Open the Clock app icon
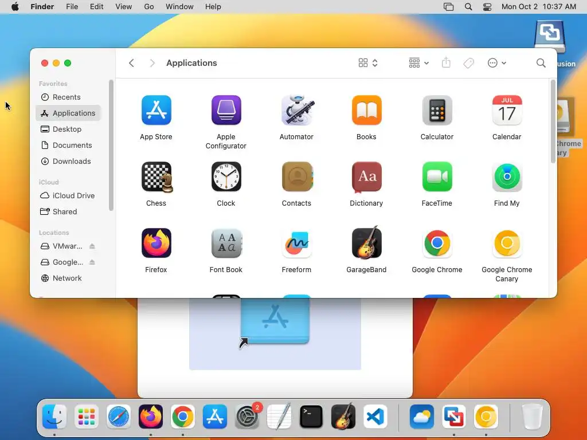Viewport: 587px width, 440px height. (x=226, y=176)
